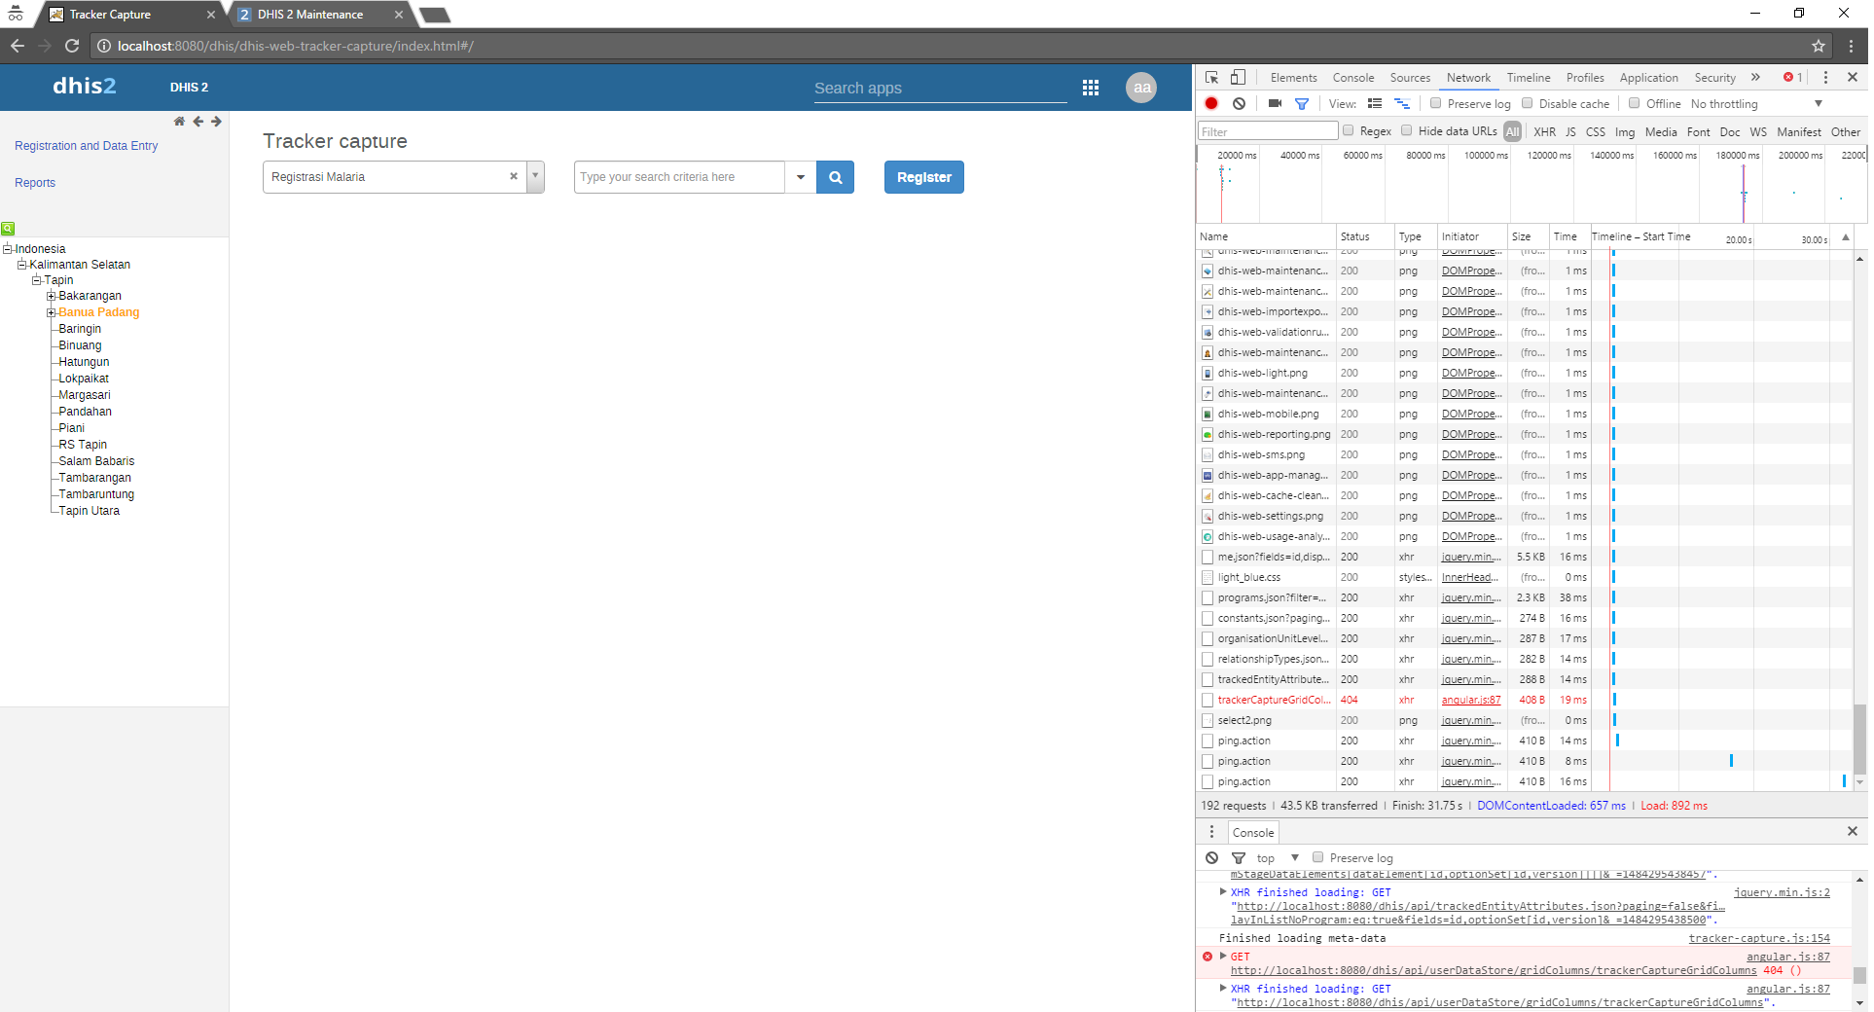Image resolution: width=1874 pixels, height=1012 pixels.
Task: Click the dhis2 logo in the header
Action: point(85,87)
